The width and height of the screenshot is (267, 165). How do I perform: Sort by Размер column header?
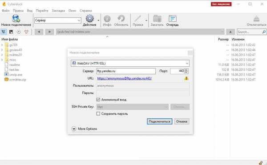(x=223, y=39)
